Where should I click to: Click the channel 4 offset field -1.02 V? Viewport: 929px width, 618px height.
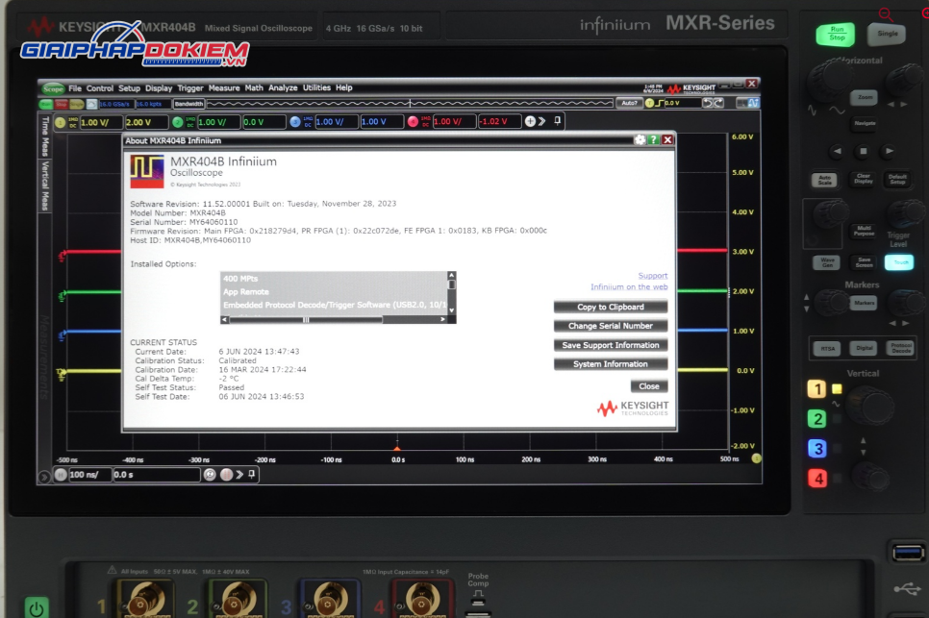499,121
